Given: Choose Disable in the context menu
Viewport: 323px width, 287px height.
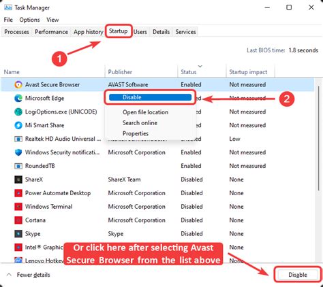Looking at the screenshot, I should (150, 97).
